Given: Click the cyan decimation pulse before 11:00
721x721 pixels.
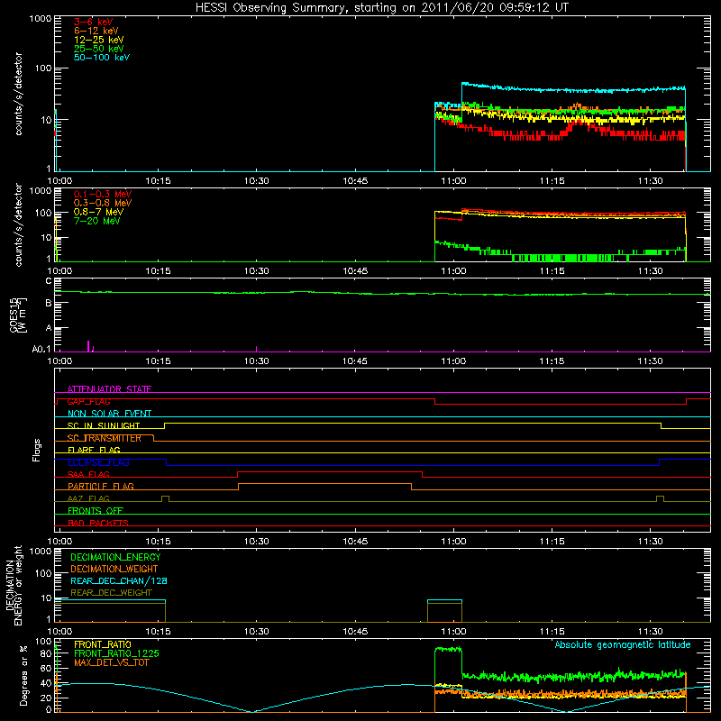Looking at the screenshot, I should coord(444,600).
